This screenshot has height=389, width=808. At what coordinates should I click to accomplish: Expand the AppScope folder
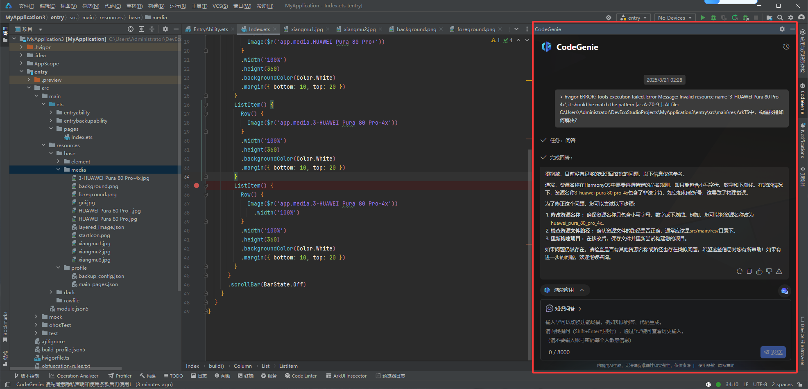[21, 63]
